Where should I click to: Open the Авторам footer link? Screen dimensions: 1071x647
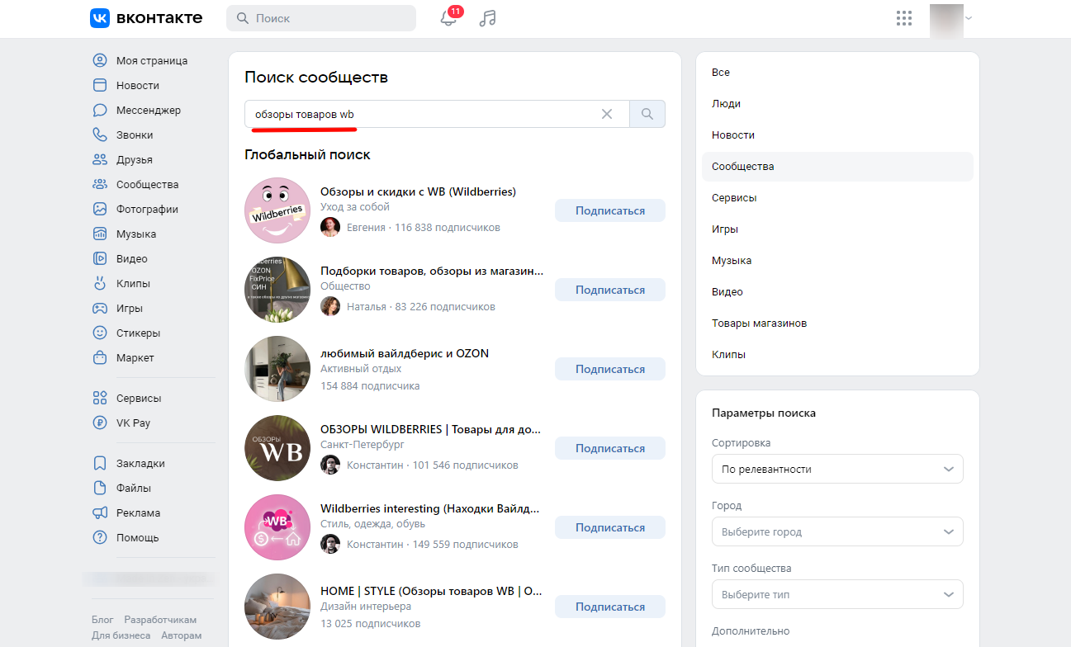pyautogui.click(x=181, y=635)
